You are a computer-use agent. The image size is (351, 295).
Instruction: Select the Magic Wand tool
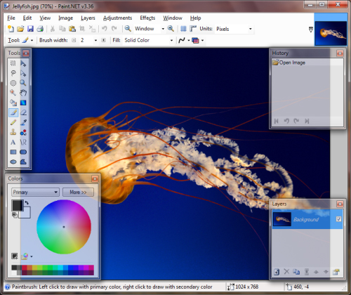[x=13, y=93]
